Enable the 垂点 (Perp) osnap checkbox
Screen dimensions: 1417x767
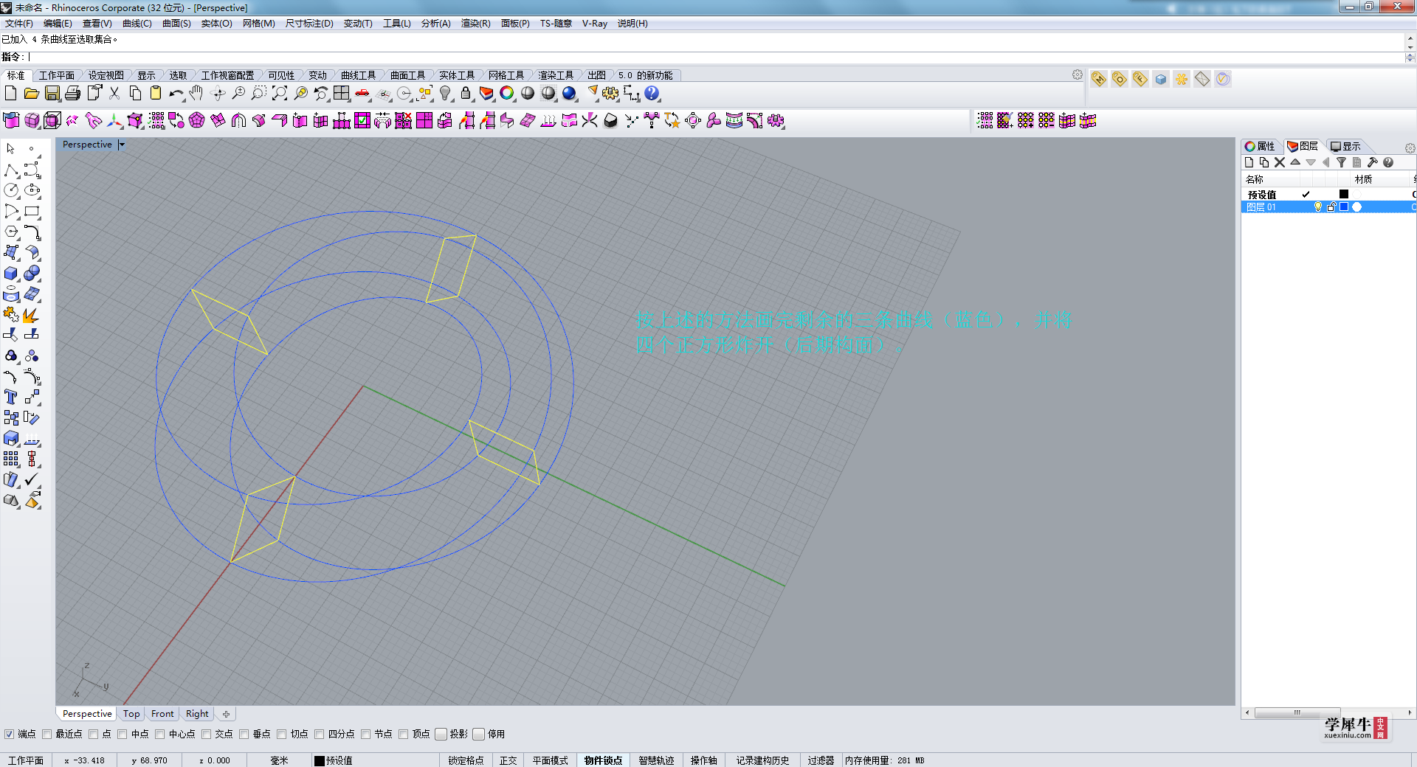coord(244,734)
